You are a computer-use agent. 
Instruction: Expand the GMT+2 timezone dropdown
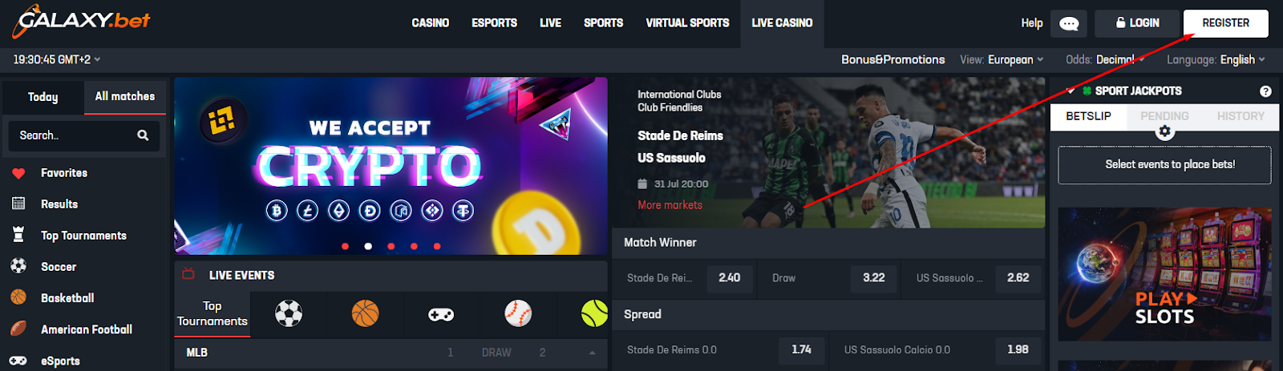tap(57, 59)
